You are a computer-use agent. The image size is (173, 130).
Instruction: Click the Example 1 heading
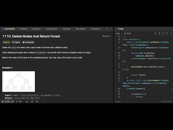8,68
